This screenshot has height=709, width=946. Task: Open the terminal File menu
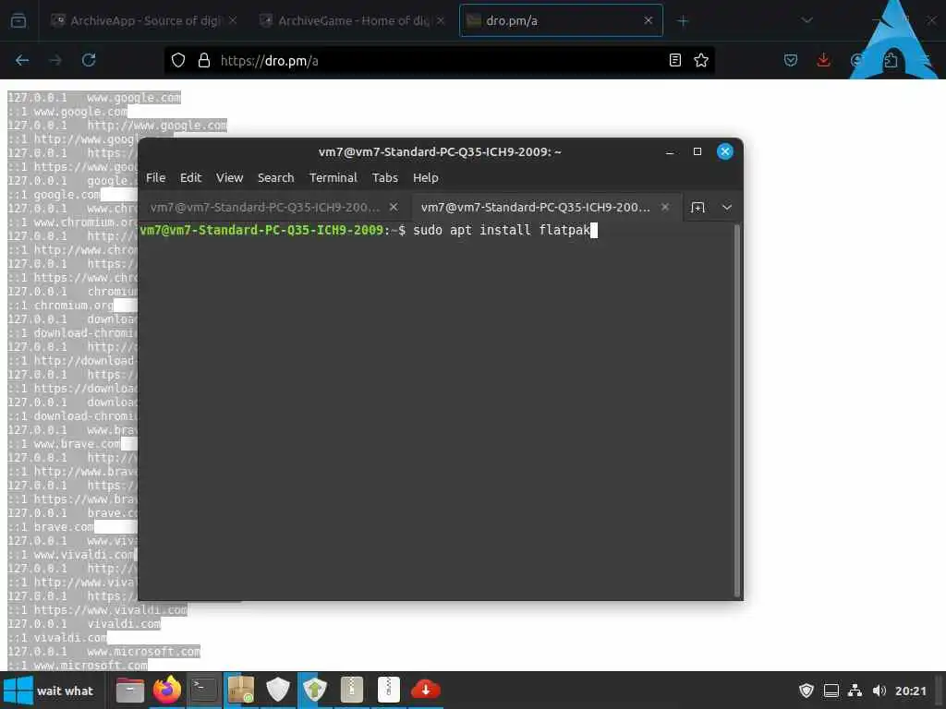click(x=155, y=178)
